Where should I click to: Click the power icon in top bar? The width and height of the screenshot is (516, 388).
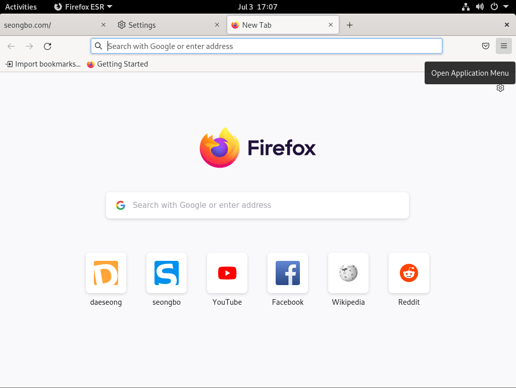pos(494,7)
